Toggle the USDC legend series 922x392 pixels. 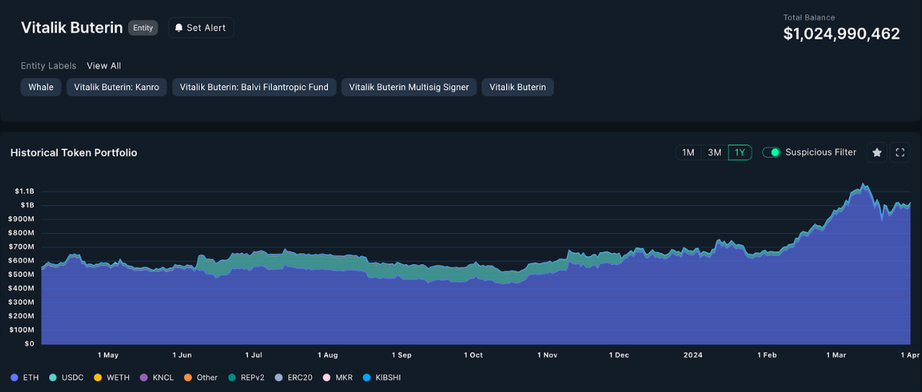coord(67,378)
